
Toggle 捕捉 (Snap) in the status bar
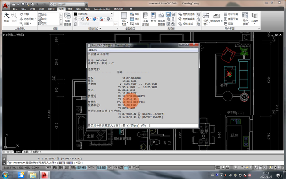pos(55,167)
